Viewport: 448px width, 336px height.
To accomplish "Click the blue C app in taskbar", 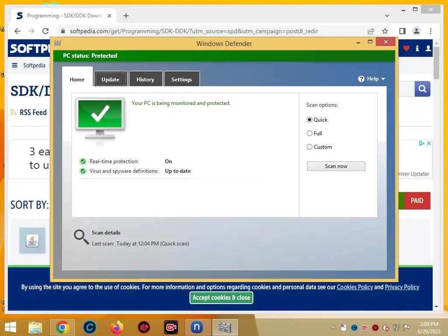I will coord(89,327).
